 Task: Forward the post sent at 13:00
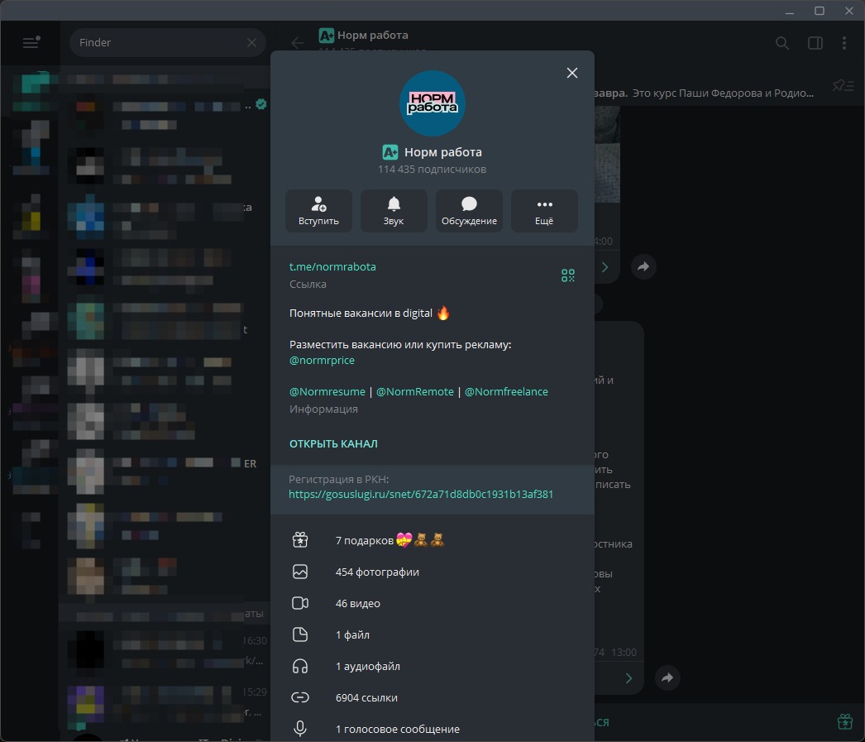click(667, 677)
